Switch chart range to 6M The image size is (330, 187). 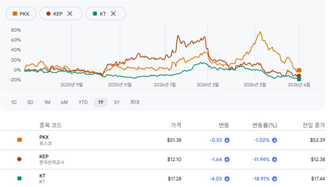tap(64, 102)
